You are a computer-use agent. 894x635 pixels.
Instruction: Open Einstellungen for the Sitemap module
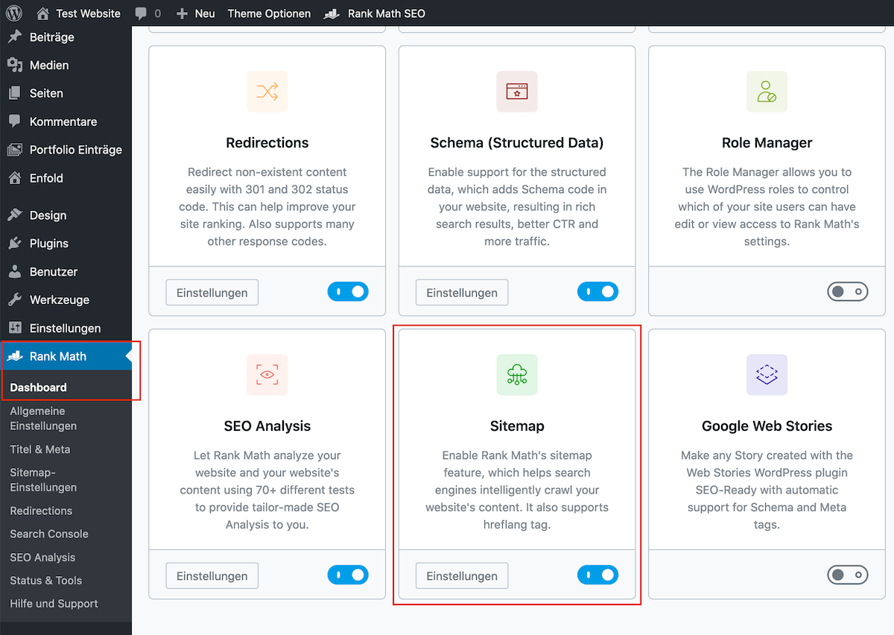click(462, 576)
